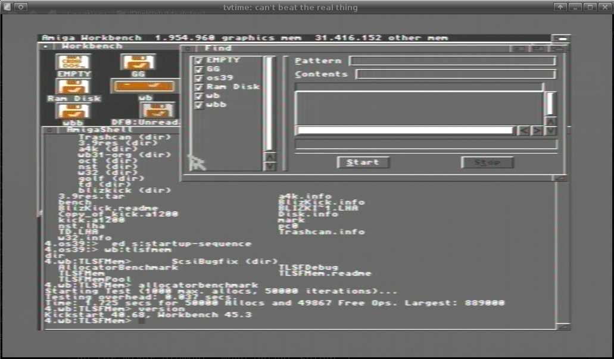The width and height of the screenshot is (614, 359).
Task: Click the tvtime sticky window button
Action: [x=21, y=7]
